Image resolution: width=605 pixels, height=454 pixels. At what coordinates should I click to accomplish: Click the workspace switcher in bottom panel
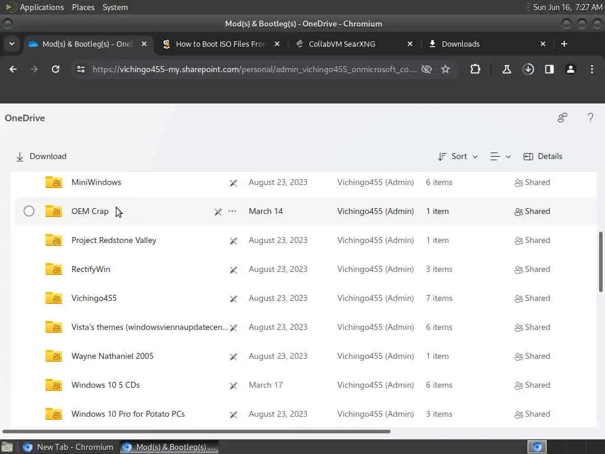(x=536, y=447)
